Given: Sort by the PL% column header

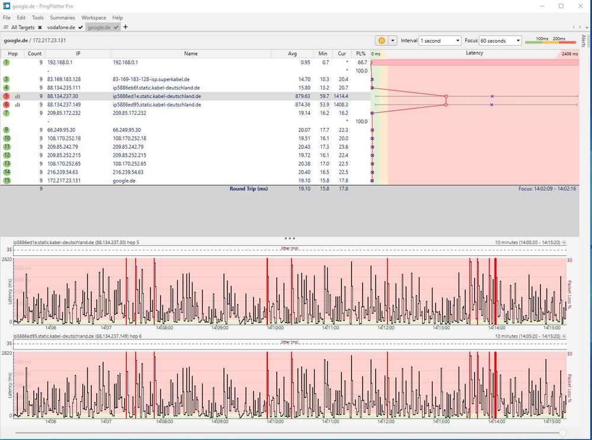Looking at the screenshot, I should click(360, 53).
